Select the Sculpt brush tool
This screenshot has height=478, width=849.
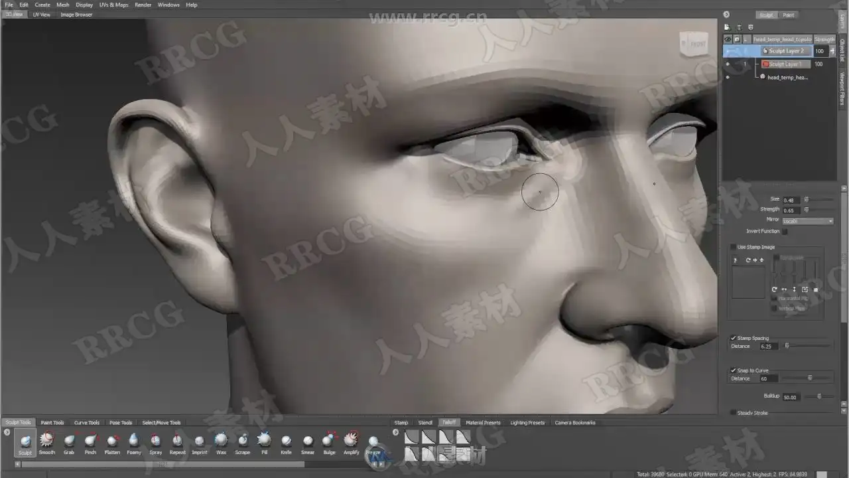click(25, 443)
